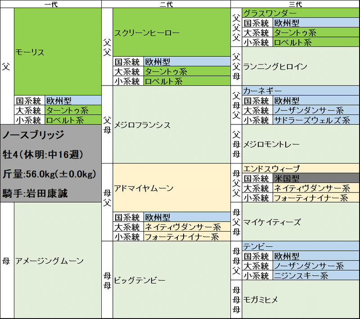Click ネイティヴダンサー系 under エンドスウィープ
The width and height of the screenshot is (360, 319).
(x=316, y=188)
